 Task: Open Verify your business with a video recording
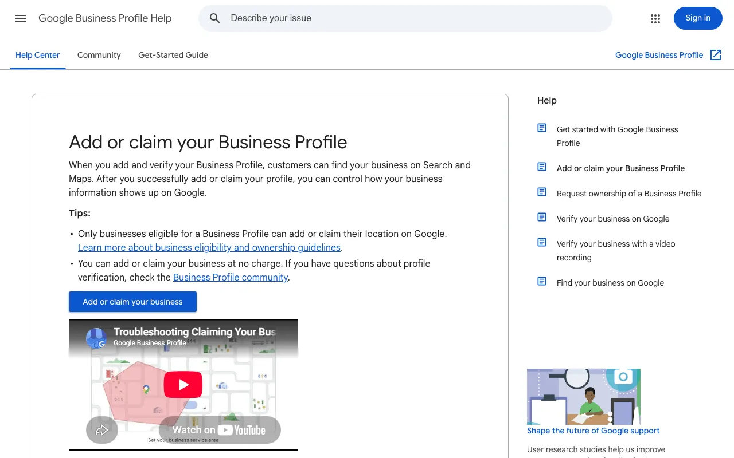pos(616,251)
